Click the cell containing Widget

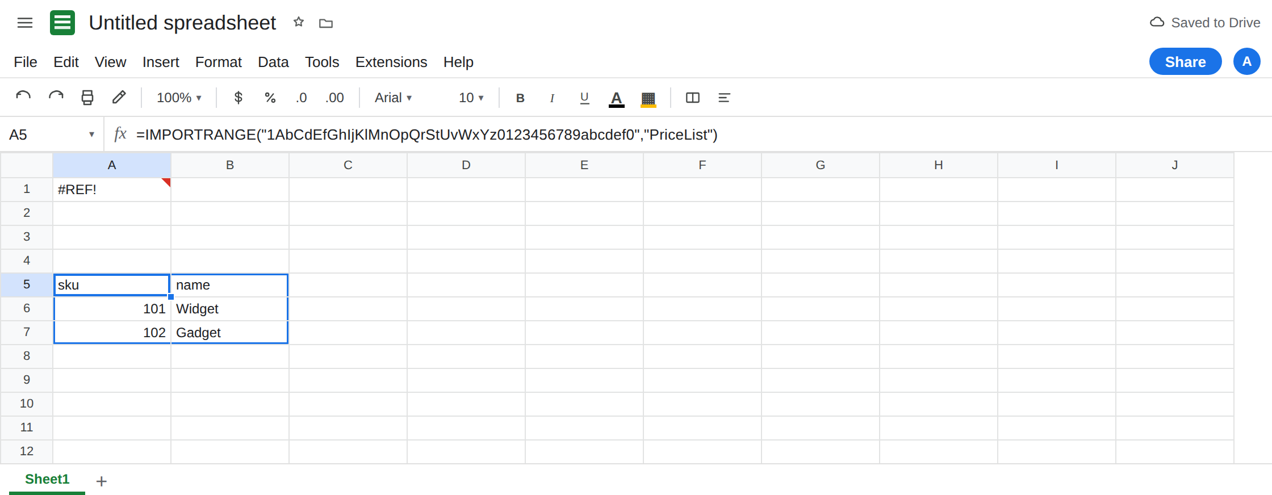tap(230, 309)
